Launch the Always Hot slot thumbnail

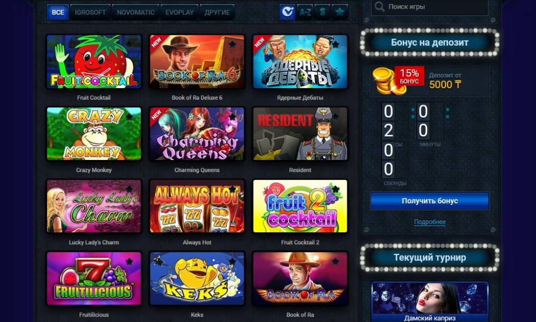pos(197,206)
